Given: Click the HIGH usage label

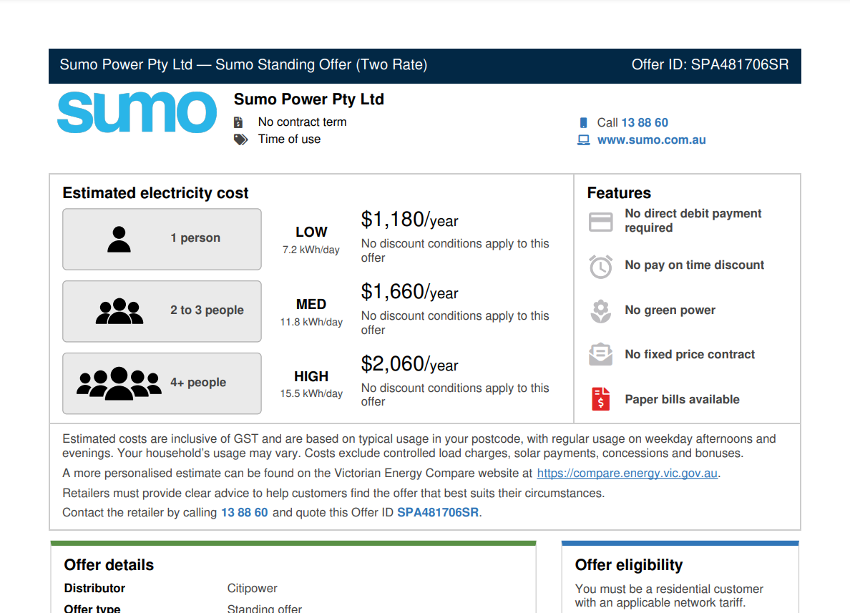Looking at the screenshot, I should tap(311, 376).
